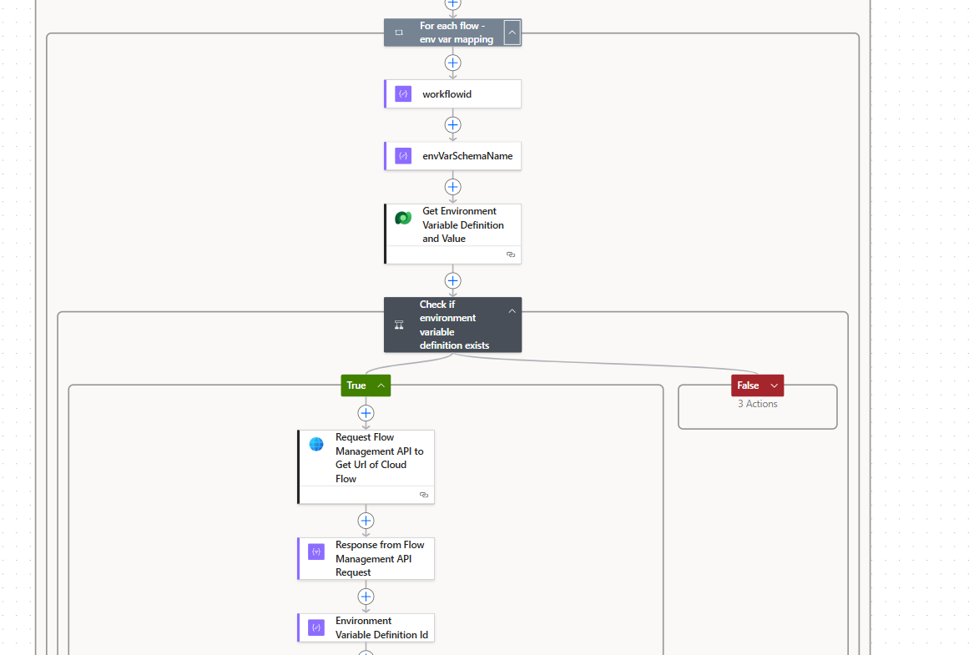Click the loop icon on "For each flow - env var mapping"
The image size is (969, 655).
[x=398, y=32]
